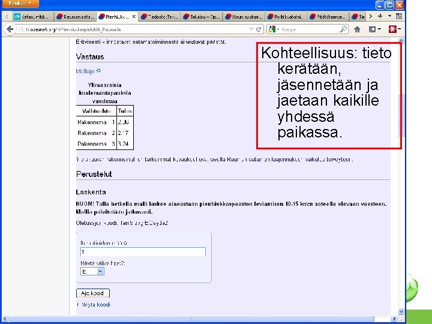Click the Rakennema 1 table row label

[x=96, y=122]
